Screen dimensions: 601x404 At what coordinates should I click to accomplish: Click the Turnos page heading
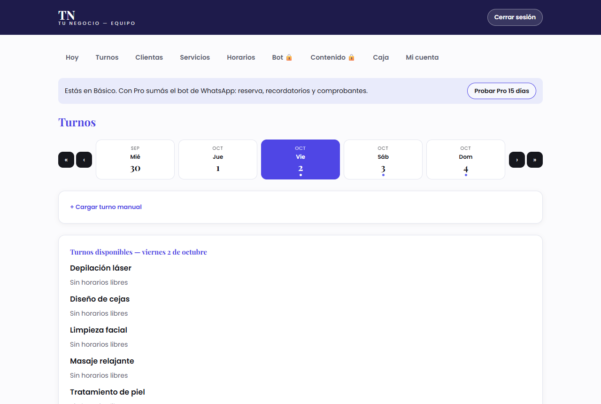[77, 122]
